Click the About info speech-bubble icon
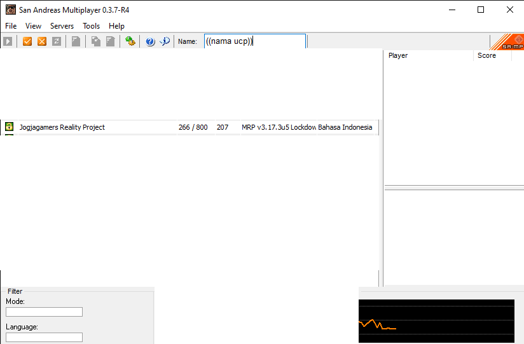The width and height of the screenshot is (524, 344). (165, 41)
